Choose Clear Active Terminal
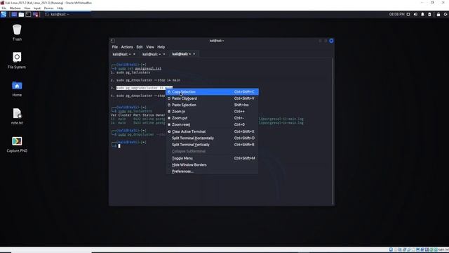The height and width of the screenshot is (253, 449). point(212,131)
